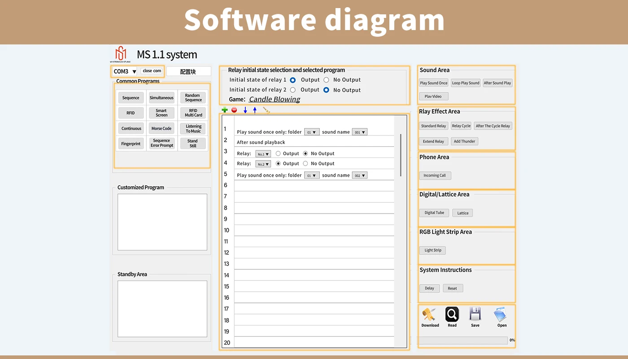The height and width of the screenshot is (359, 628).
Task: Click the Delay button
Action: click(429, 288)
